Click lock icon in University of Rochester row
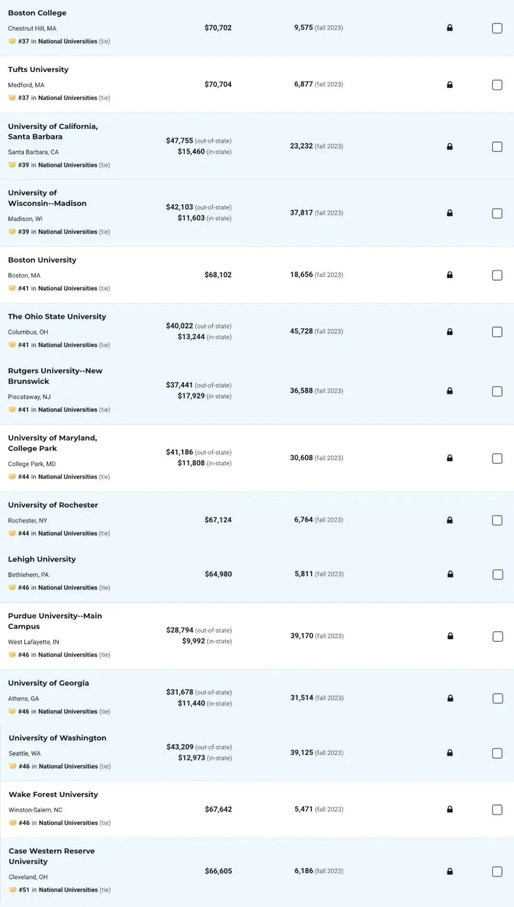Image resolution: width=514 pixels, height=907 pixels. 450,520
